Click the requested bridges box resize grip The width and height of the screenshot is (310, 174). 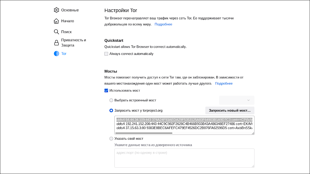(253, 133)
